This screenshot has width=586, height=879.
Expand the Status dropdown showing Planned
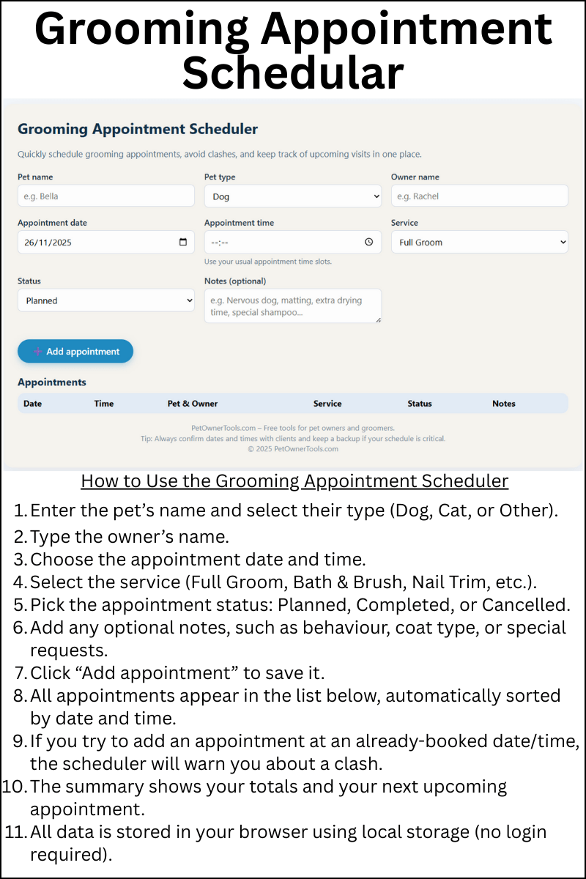pyautogui.click(x=106, y=300)
